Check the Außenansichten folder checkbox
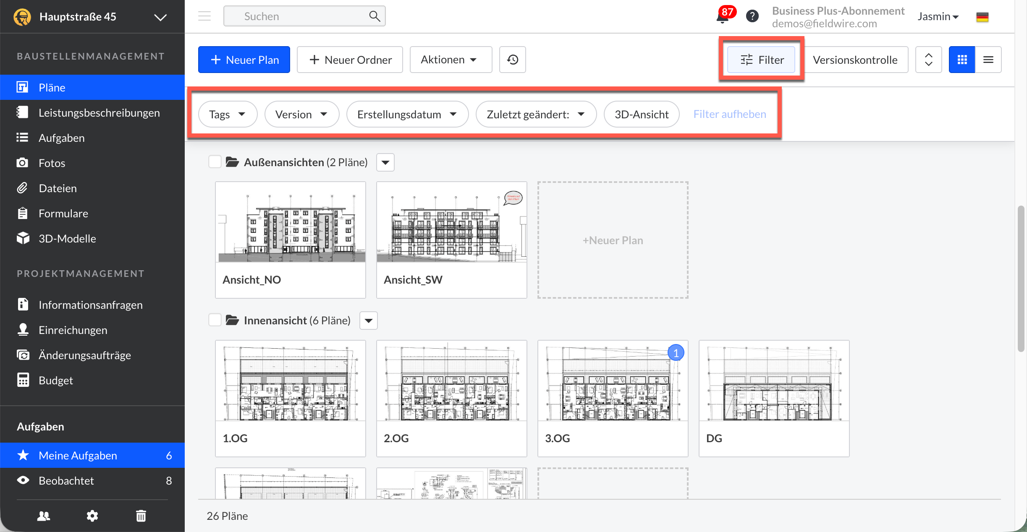Viewport: 1027px width, 532px height. 215,162
